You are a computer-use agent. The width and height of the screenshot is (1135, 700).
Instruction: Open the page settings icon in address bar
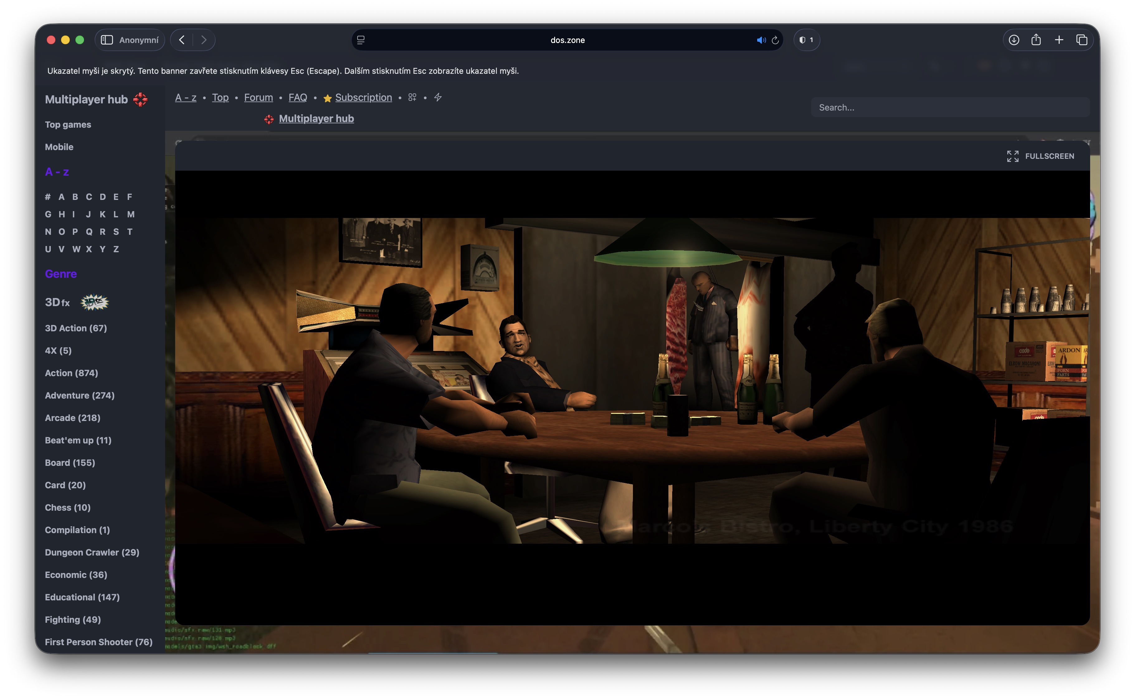(x=361, y=40)
